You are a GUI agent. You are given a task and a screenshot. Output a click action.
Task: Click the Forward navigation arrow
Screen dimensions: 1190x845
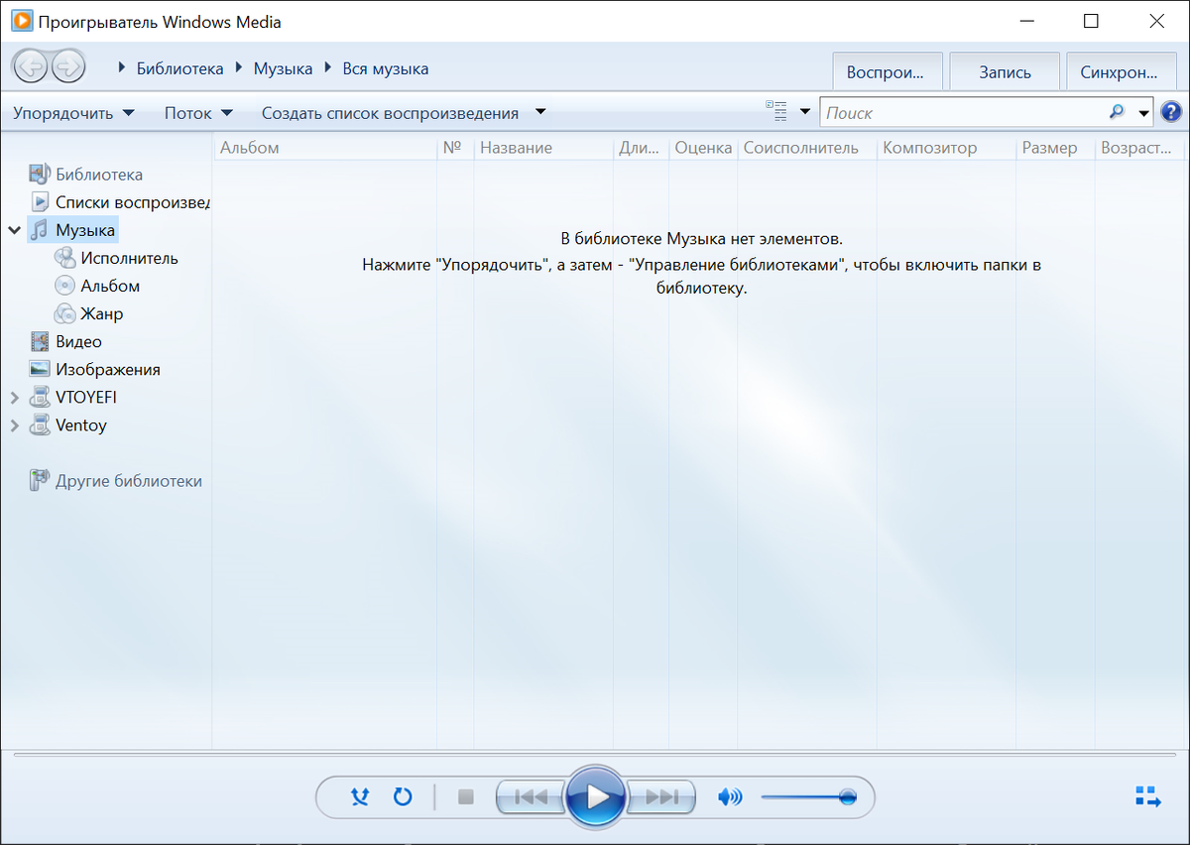click(x=67, y=67)
